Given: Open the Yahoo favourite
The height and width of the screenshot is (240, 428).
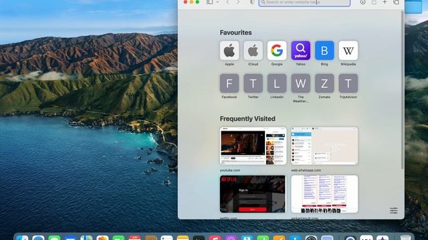Looking at the screenshot, I should coord(300,51).
